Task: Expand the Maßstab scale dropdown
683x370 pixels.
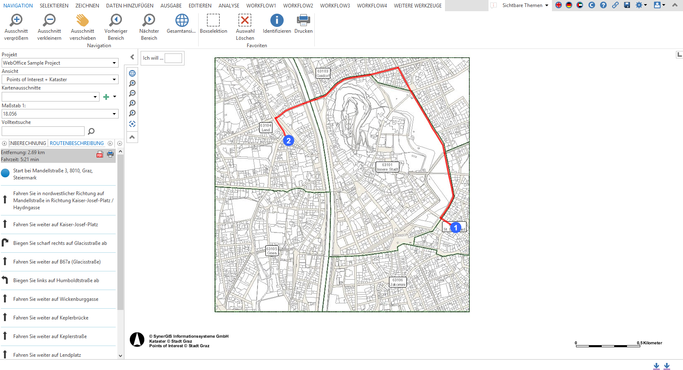Action: pos(114,114)
